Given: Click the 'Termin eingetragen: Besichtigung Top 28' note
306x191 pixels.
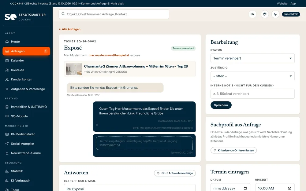Looking at the screenshot, I should (144, 143).
